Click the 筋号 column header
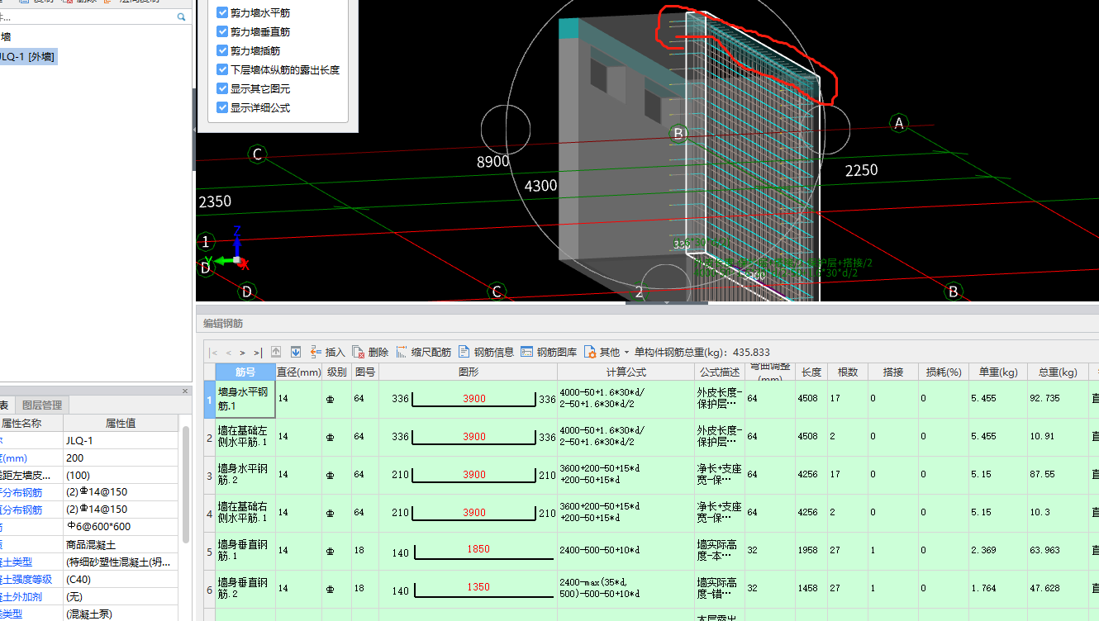Image resolution: width=1099 pixels, height=621 pixels. coord(245,372)
